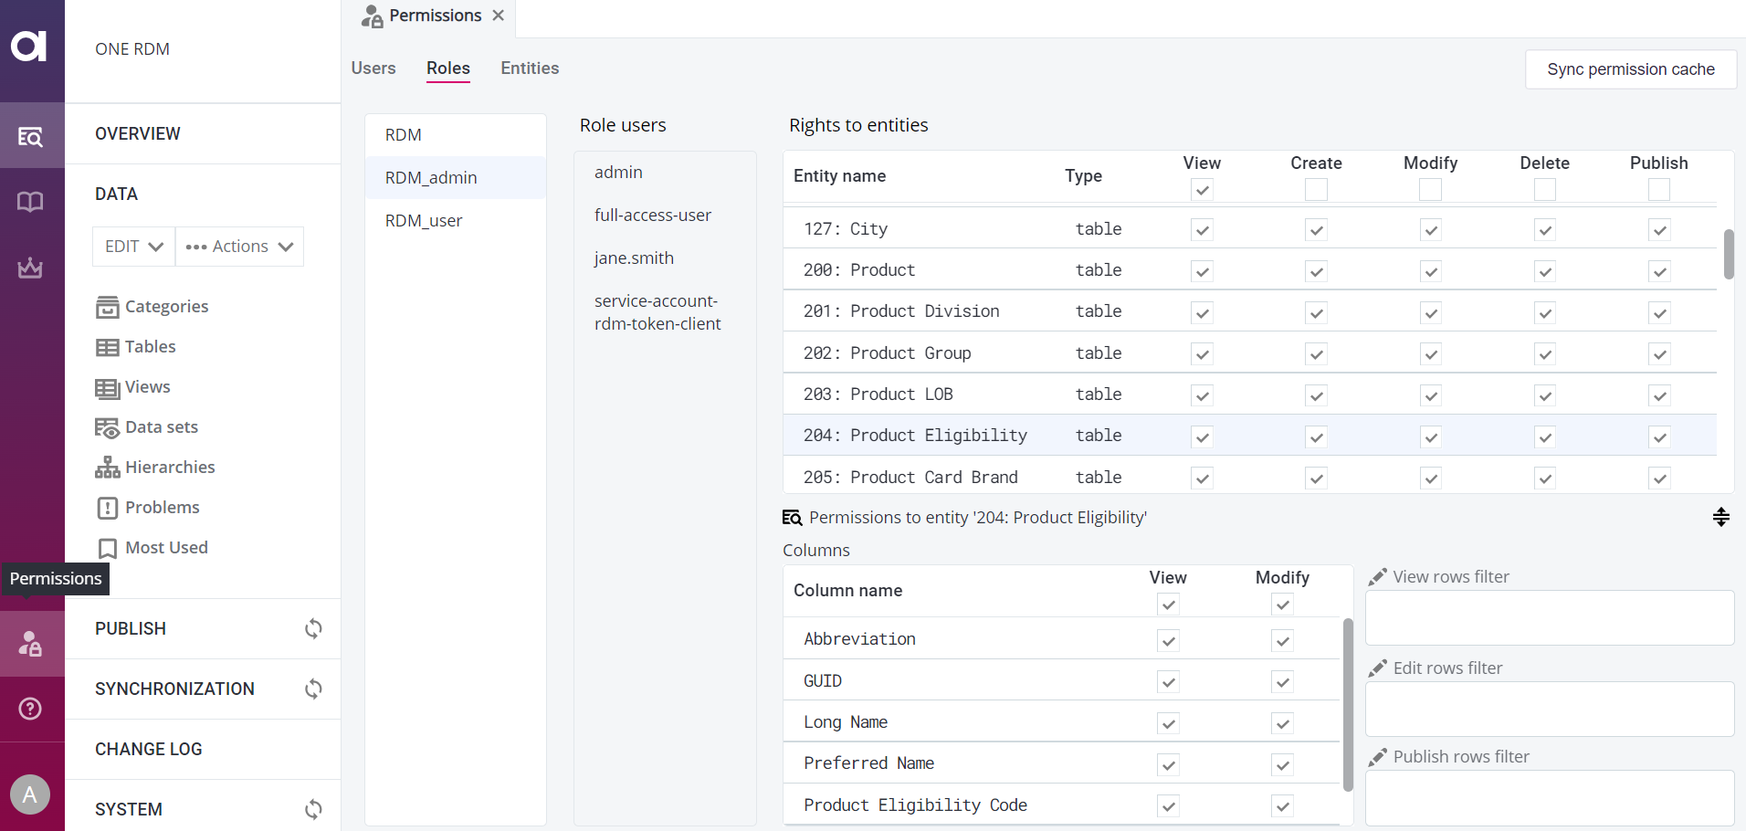1746x831 pixels.
Task: Switch to the Users tab
Action: click(373, 68)
